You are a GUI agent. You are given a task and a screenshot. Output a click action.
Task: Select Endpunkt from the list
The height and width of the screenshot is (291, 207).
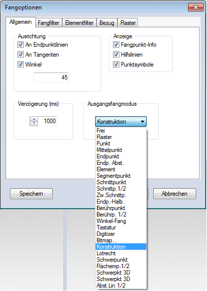[x=121, y=156]
